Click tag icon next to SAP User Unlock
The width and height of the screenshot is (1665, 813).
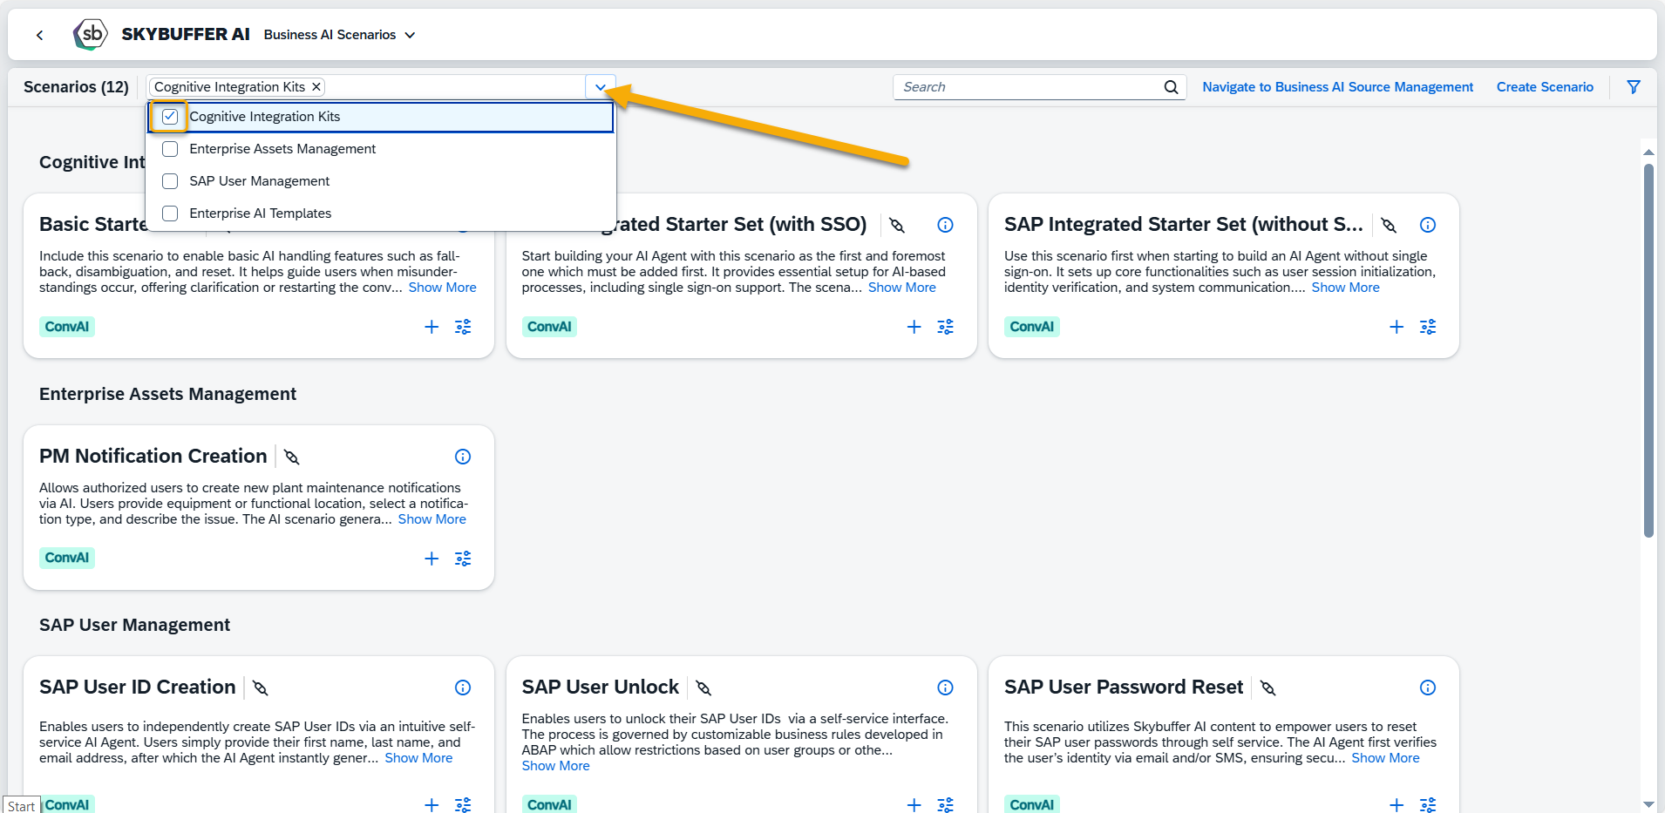(x=703, y=688)
